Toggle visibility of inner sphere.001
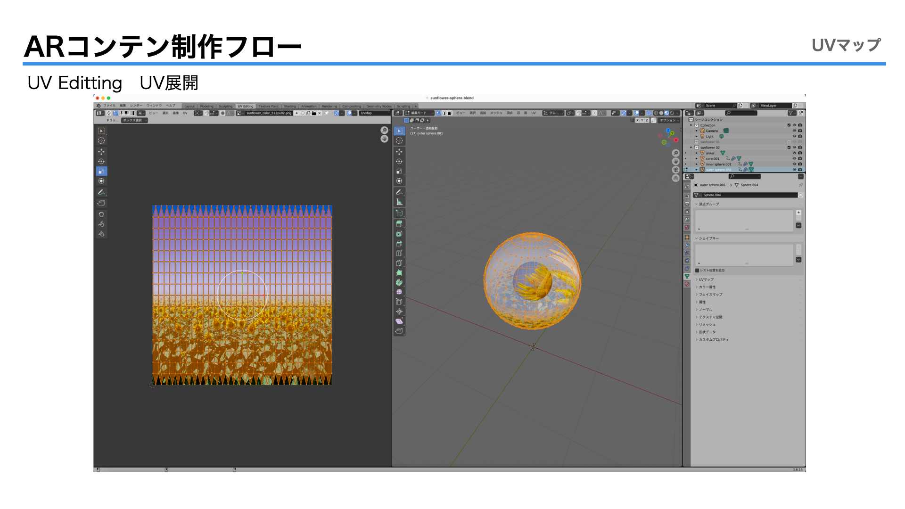905x509 pixels. (x=794, y=164)
